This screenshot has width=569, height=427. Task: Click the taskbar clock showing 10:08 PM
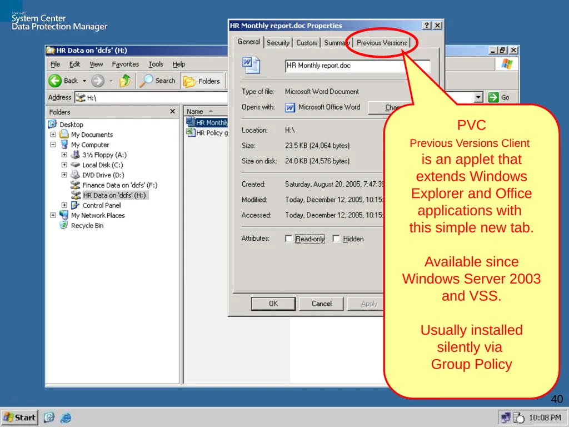point(545,418)
